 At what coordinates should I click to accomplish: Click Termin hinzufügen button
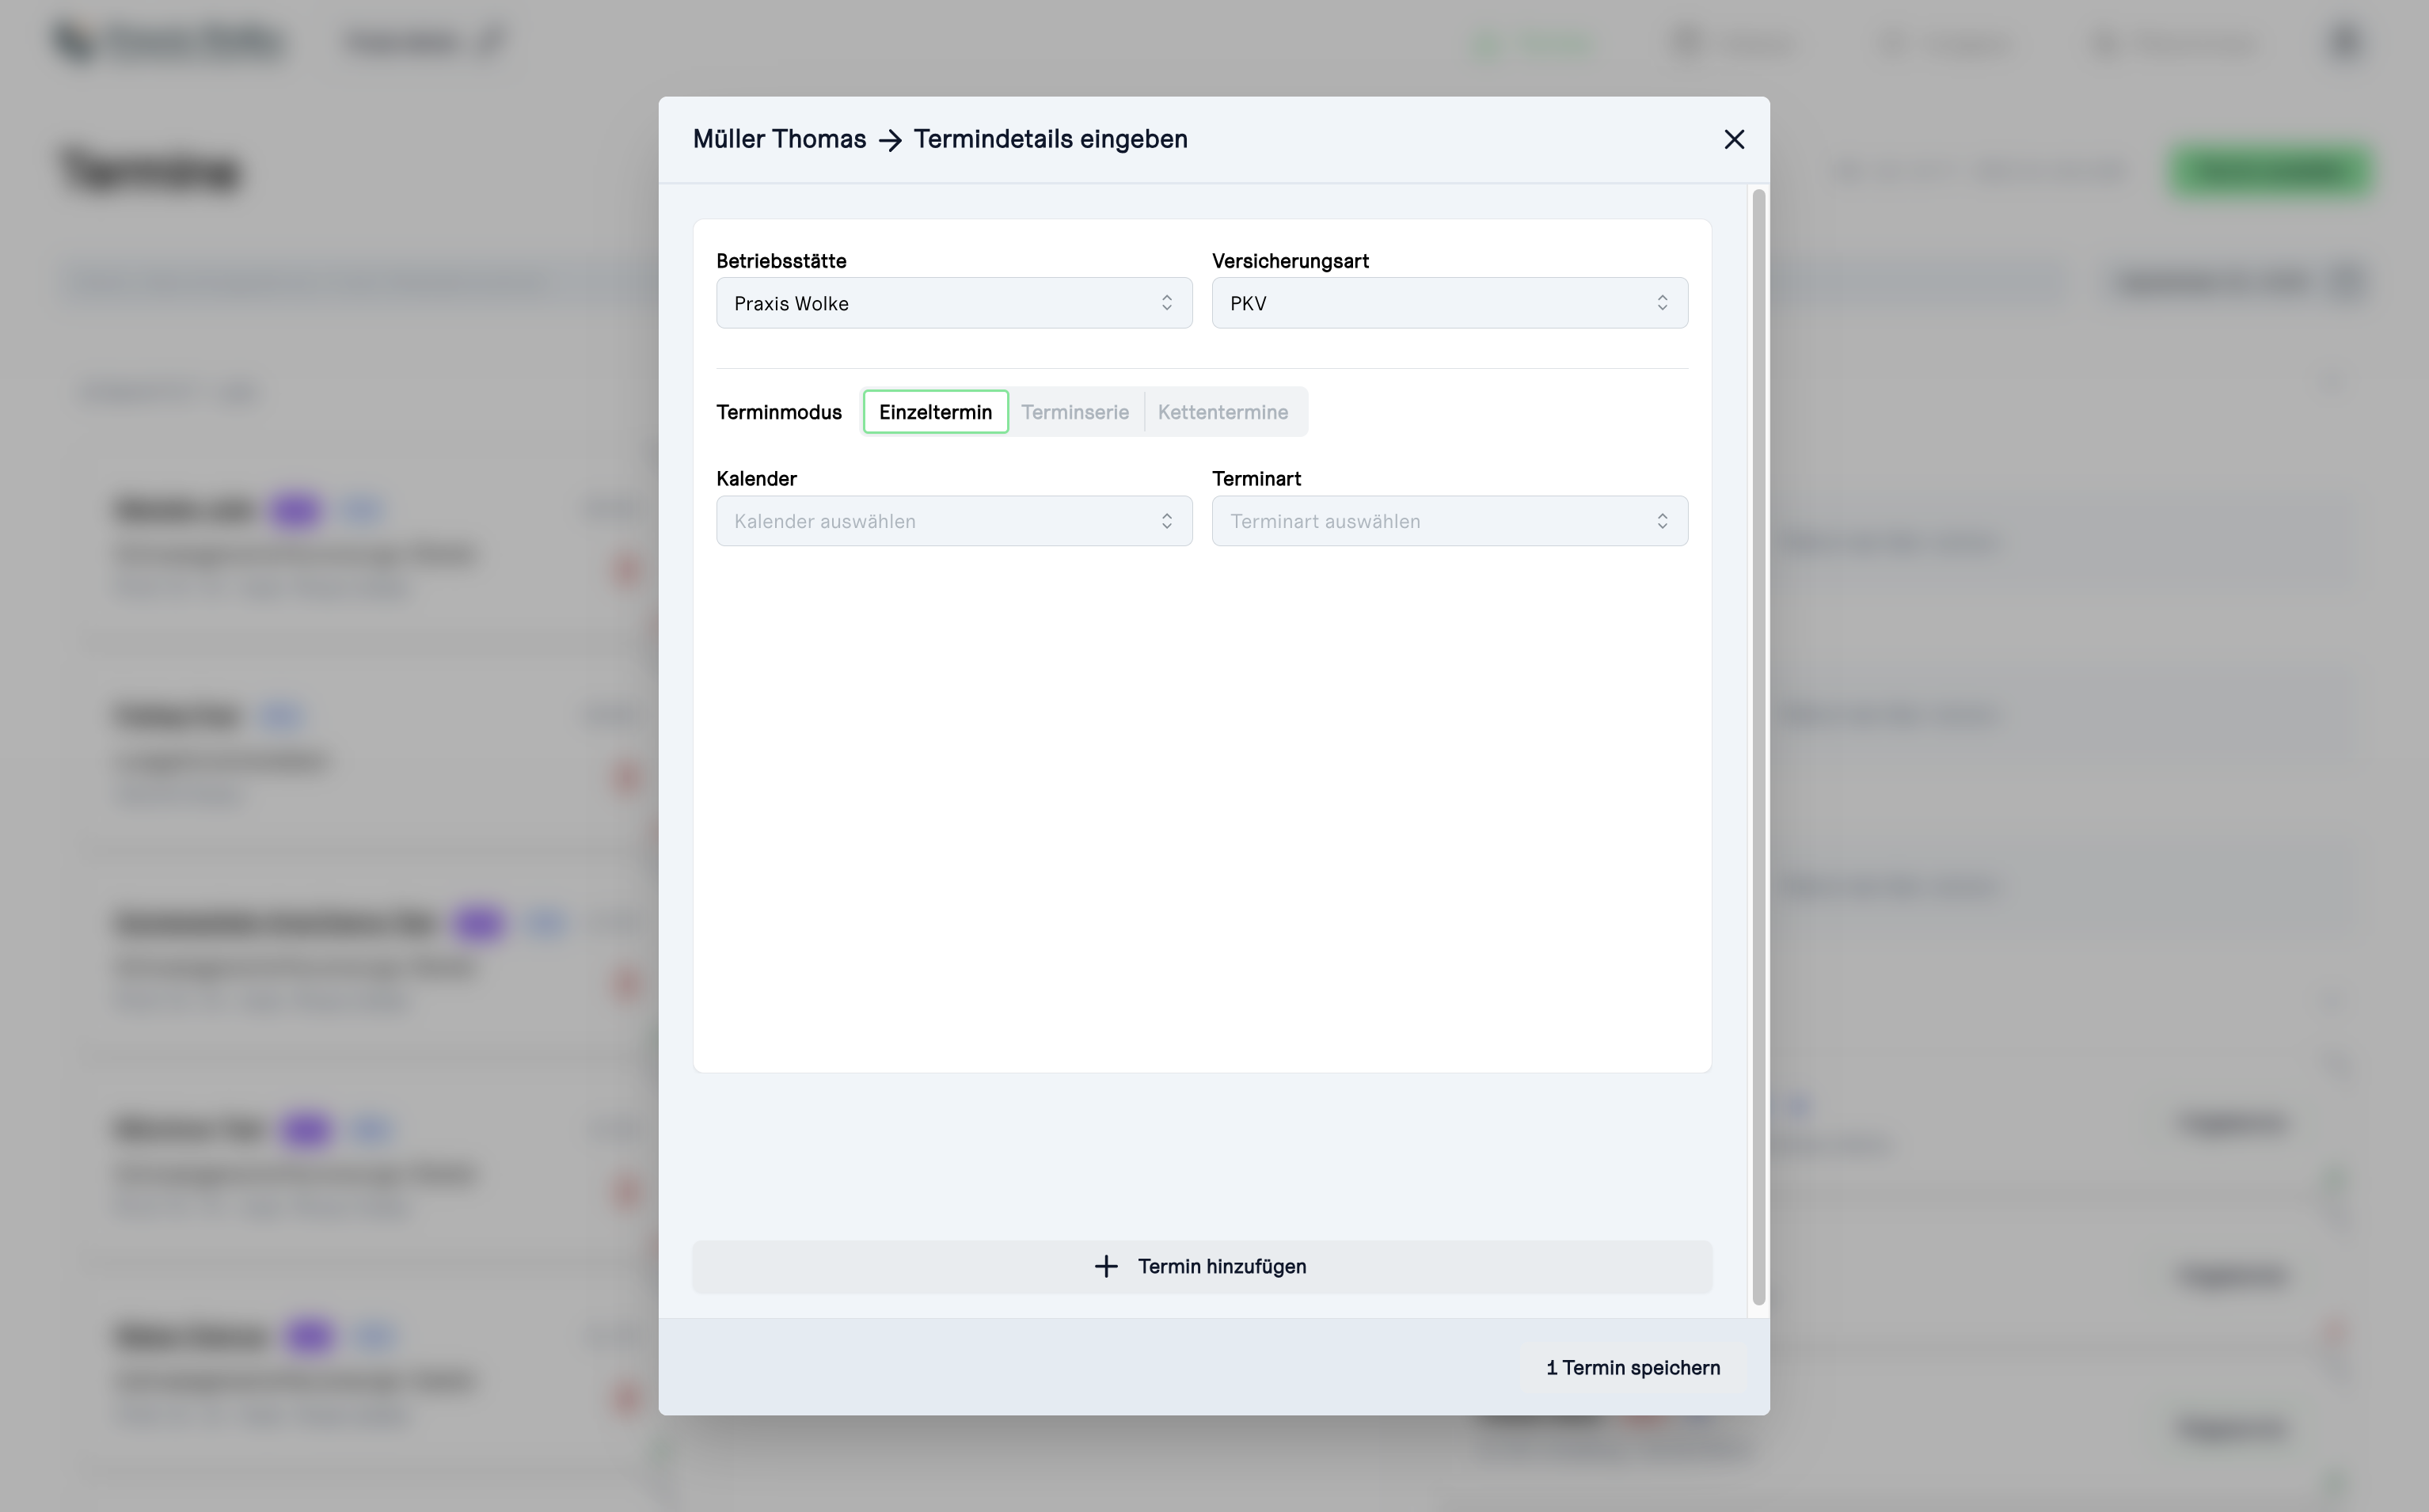(x=1202, y=1267)
